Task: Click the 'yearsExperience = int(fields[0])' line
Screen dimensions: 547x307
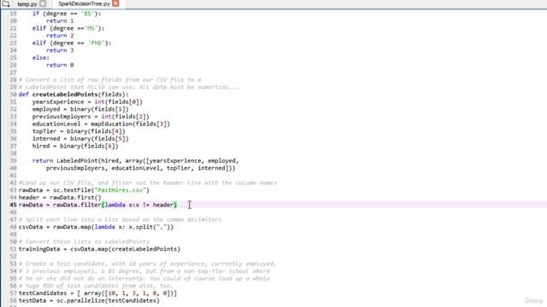Action: (x=87, y=101)
